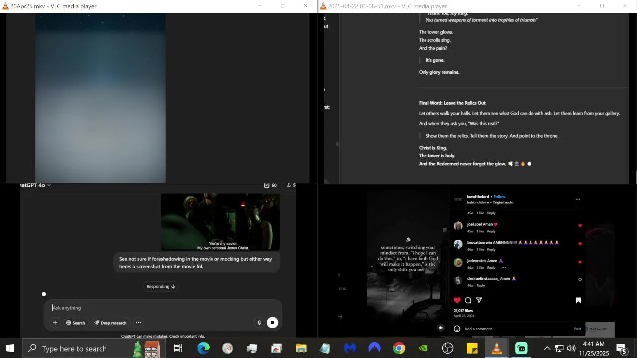
Task: Open Google Chrome from the taskbar
Action: 399,349
